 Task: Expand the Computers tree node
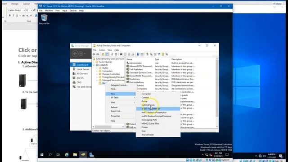(x=97, y=71)
